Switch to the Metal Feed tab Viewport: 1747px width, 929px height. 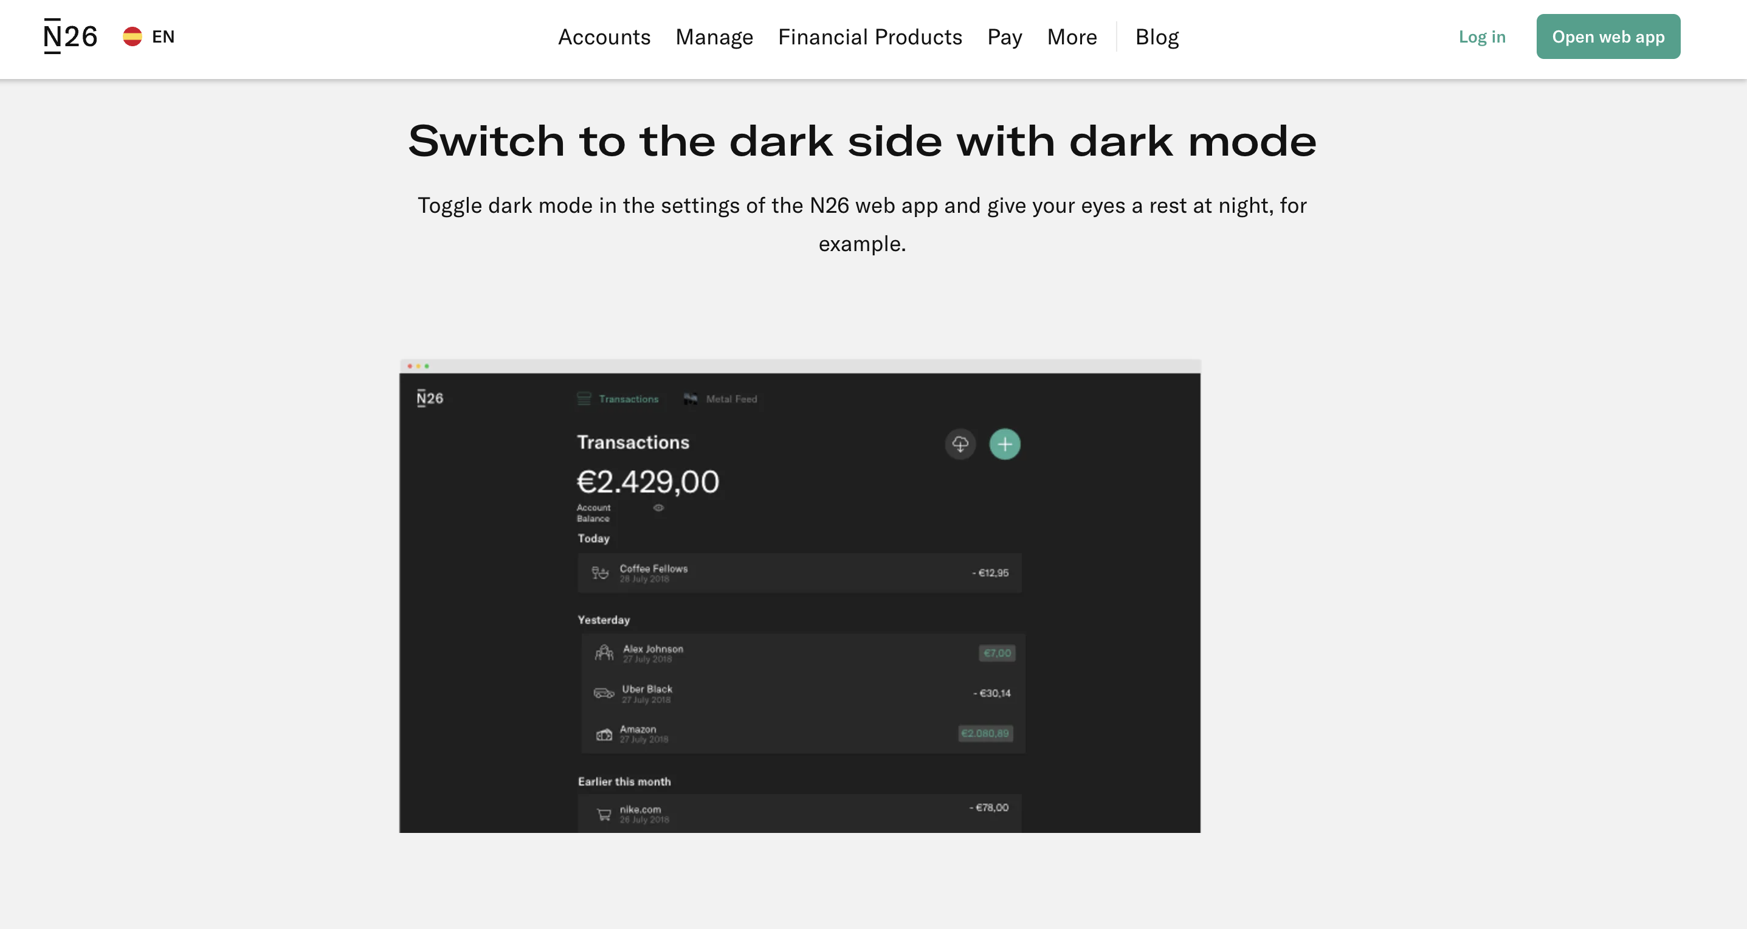[731, 399]
